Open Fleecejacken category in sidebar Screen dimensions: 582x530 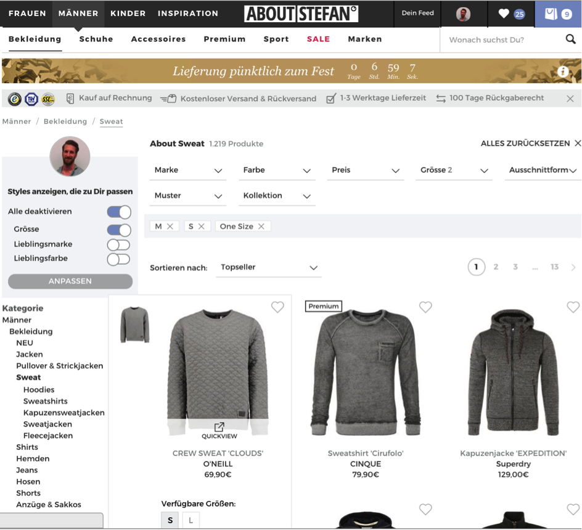pyautogui.click(x=48, y=436)
